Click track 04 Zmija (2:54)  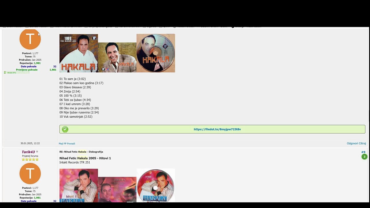point(70,91)
